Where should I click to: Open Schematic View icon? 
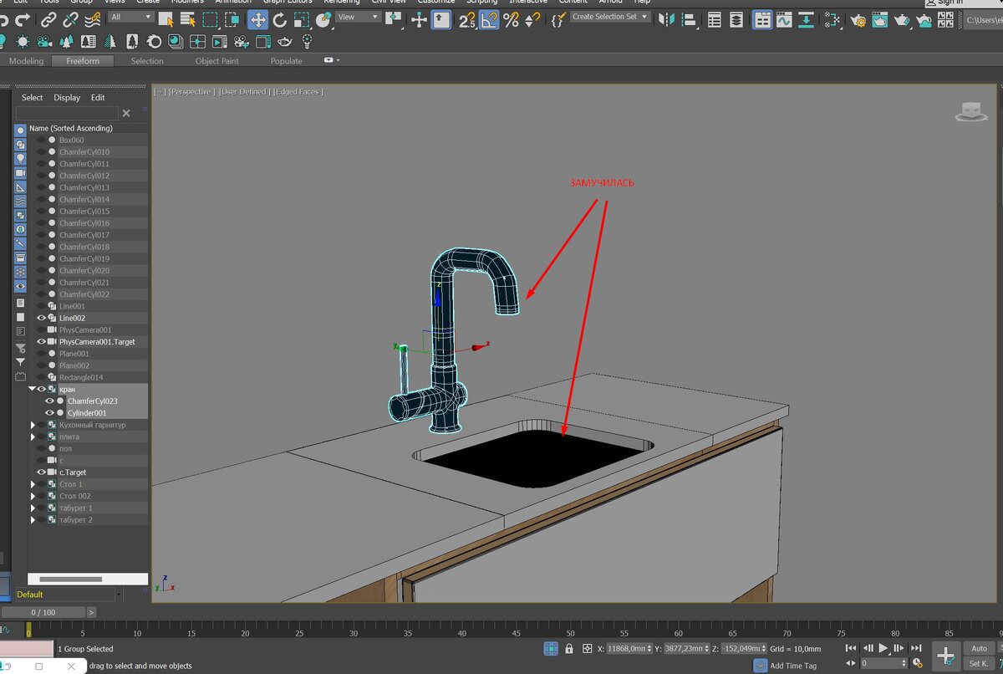806,19
